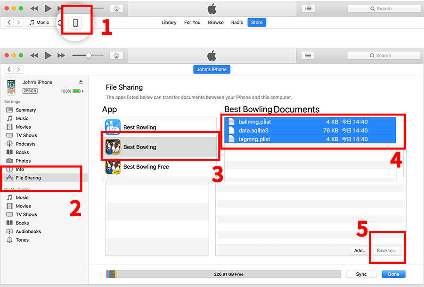Open Movies under Settings in the sidebar
424x287 pixels.
point(23,127)
